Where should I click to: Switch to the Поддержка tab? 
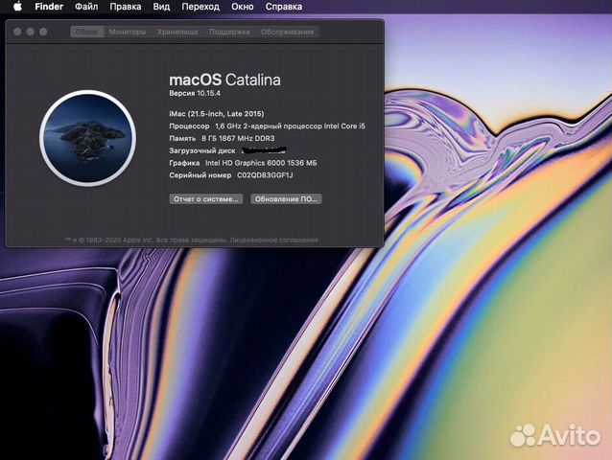point(229,32)
